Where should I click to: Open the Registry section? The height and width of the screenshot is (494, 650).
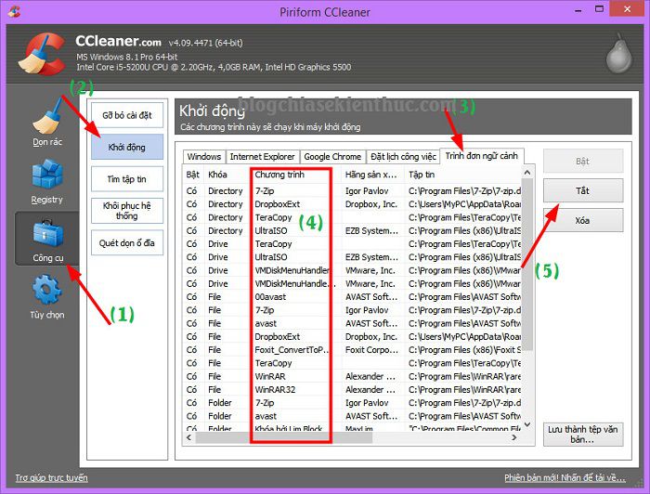[x=47, y=181]
